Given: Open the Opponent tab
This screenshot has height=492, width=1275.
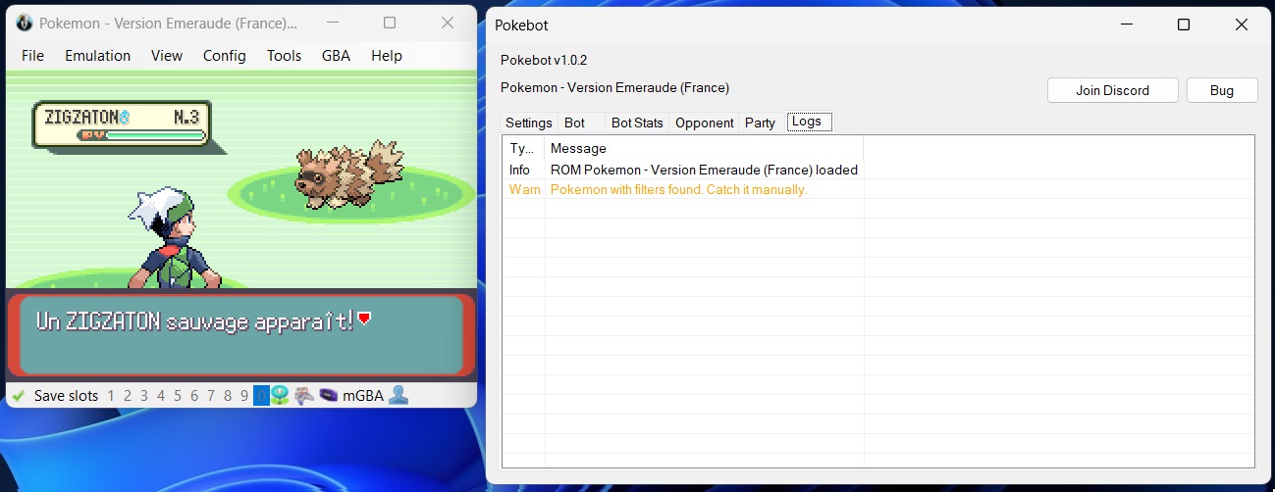Looking at the screenshot, I should [705, 123].
